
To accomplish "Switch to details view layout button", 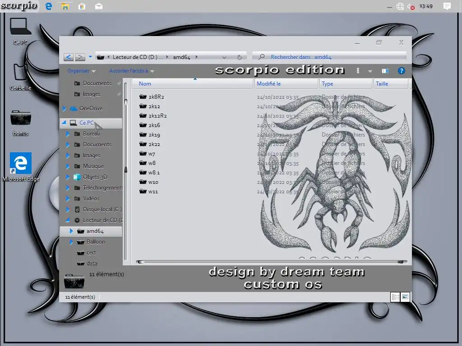I will pyautogui.click(x=395, y=297).
